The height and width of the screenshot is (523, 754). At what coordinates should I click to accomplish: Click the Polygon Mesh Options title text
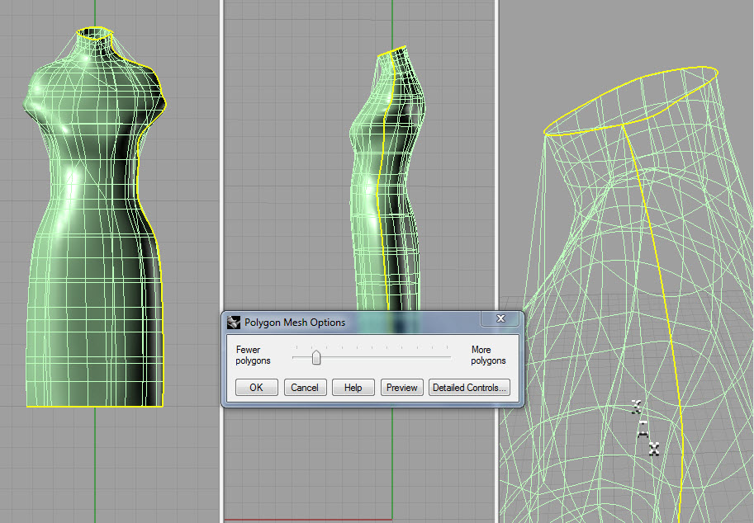(x=295, y=323)
